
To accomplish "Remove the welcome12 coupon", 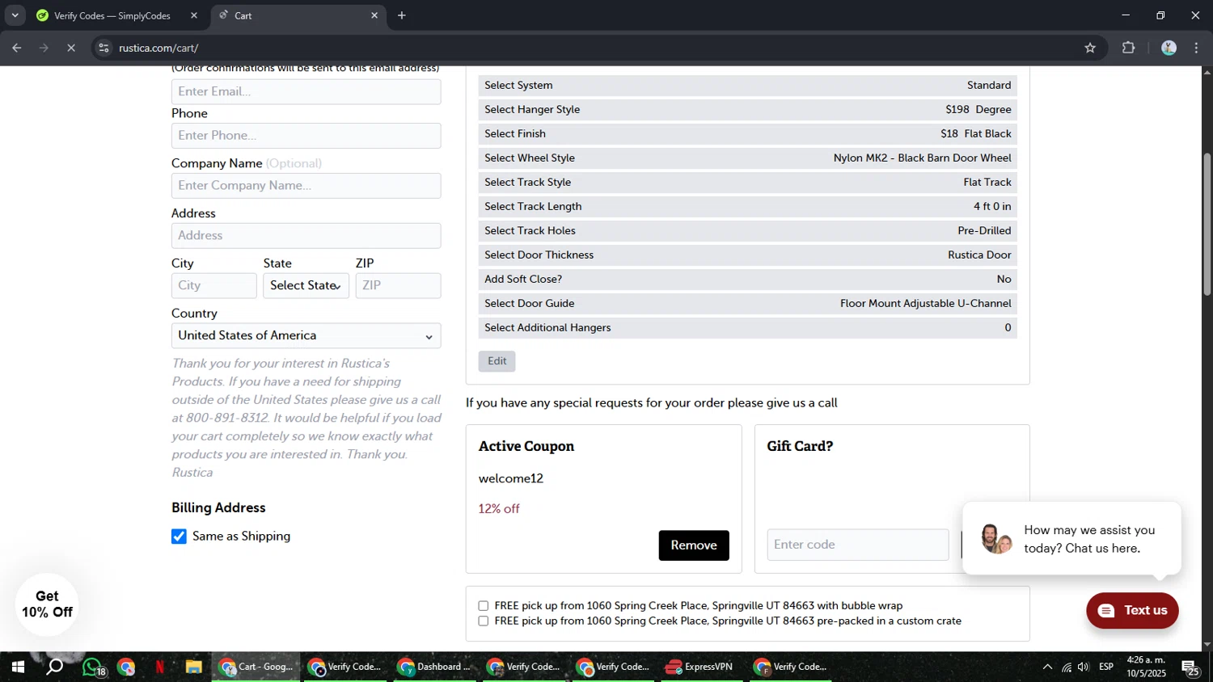I will [x=694, y=545].
